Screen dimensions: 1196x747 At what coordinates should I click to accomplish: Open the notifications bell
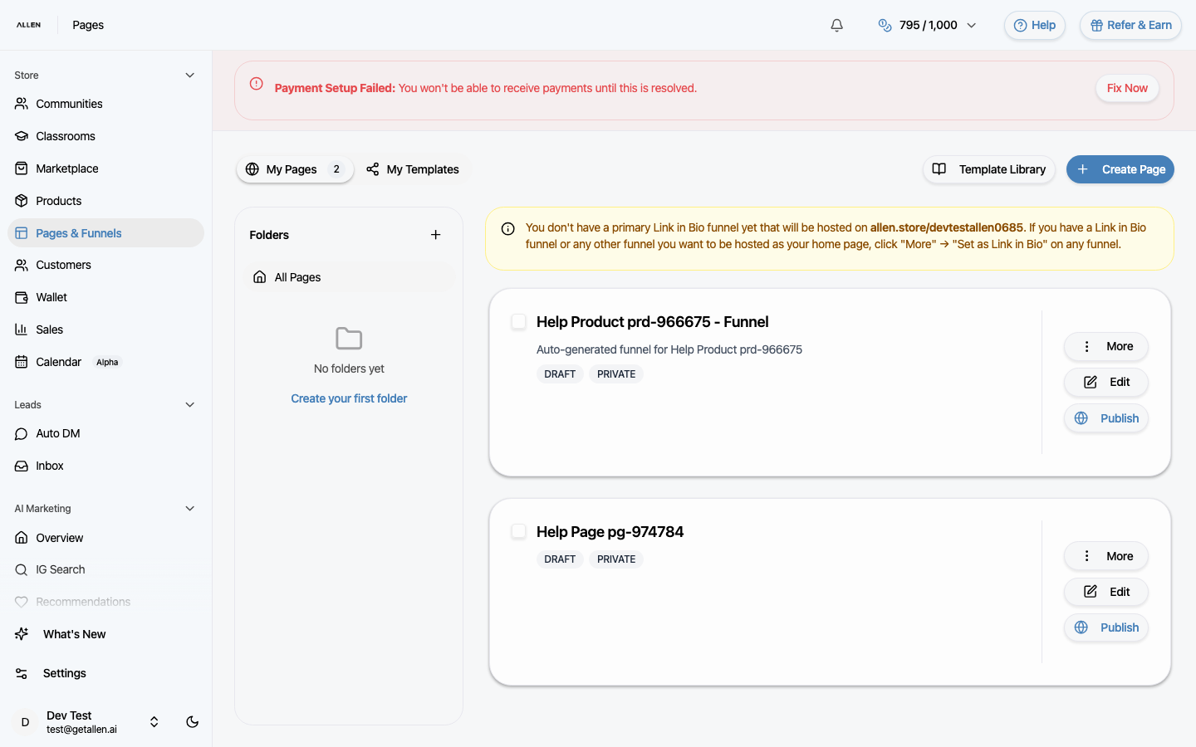point(836,25)
